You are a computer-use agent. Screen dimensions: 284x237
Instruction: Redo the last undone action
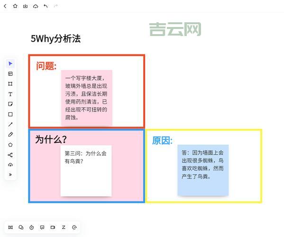56,6
